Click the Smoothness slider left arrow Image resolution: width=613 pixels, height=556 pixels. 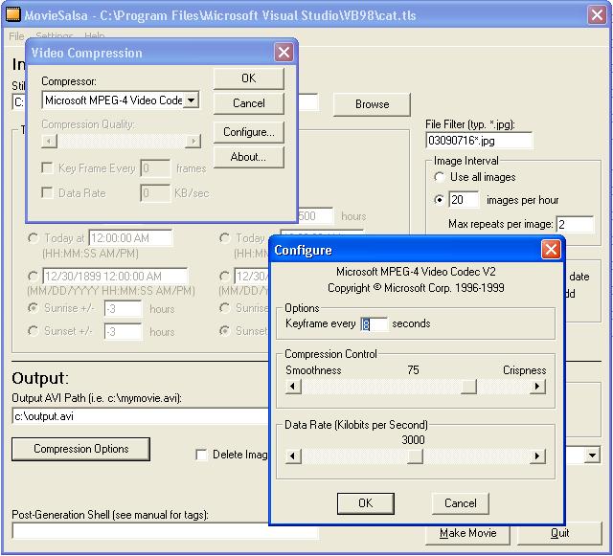(x=294, y=387)
